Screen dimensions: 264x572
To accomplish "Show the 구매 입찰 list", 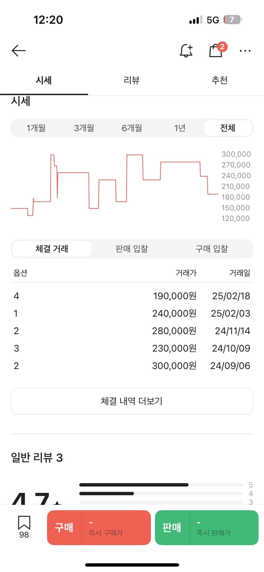I will (x=212, y=249).
